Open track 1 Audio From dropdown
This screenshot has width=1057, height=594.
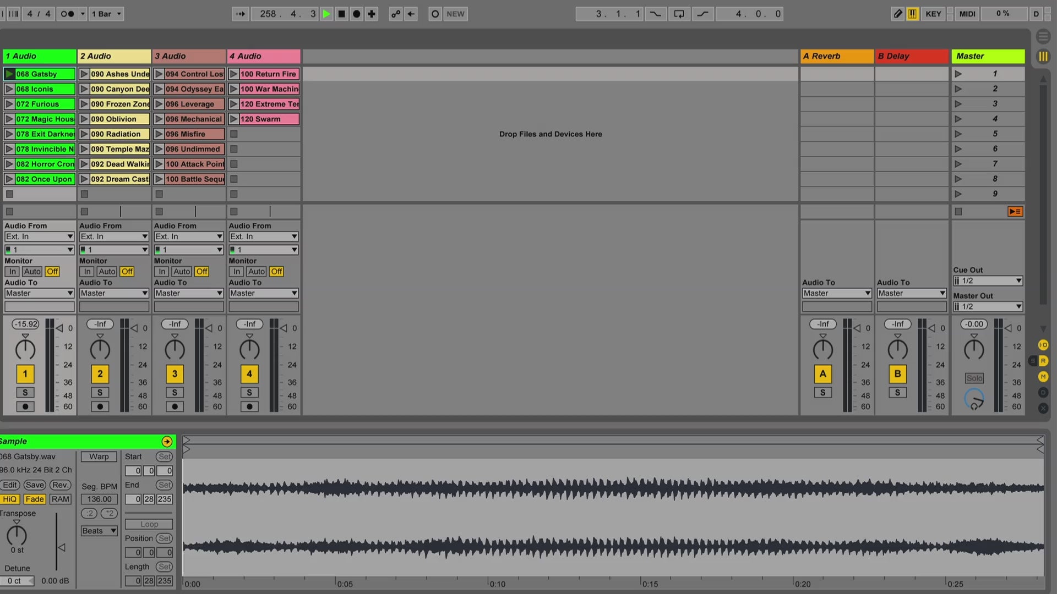point(39,237)
